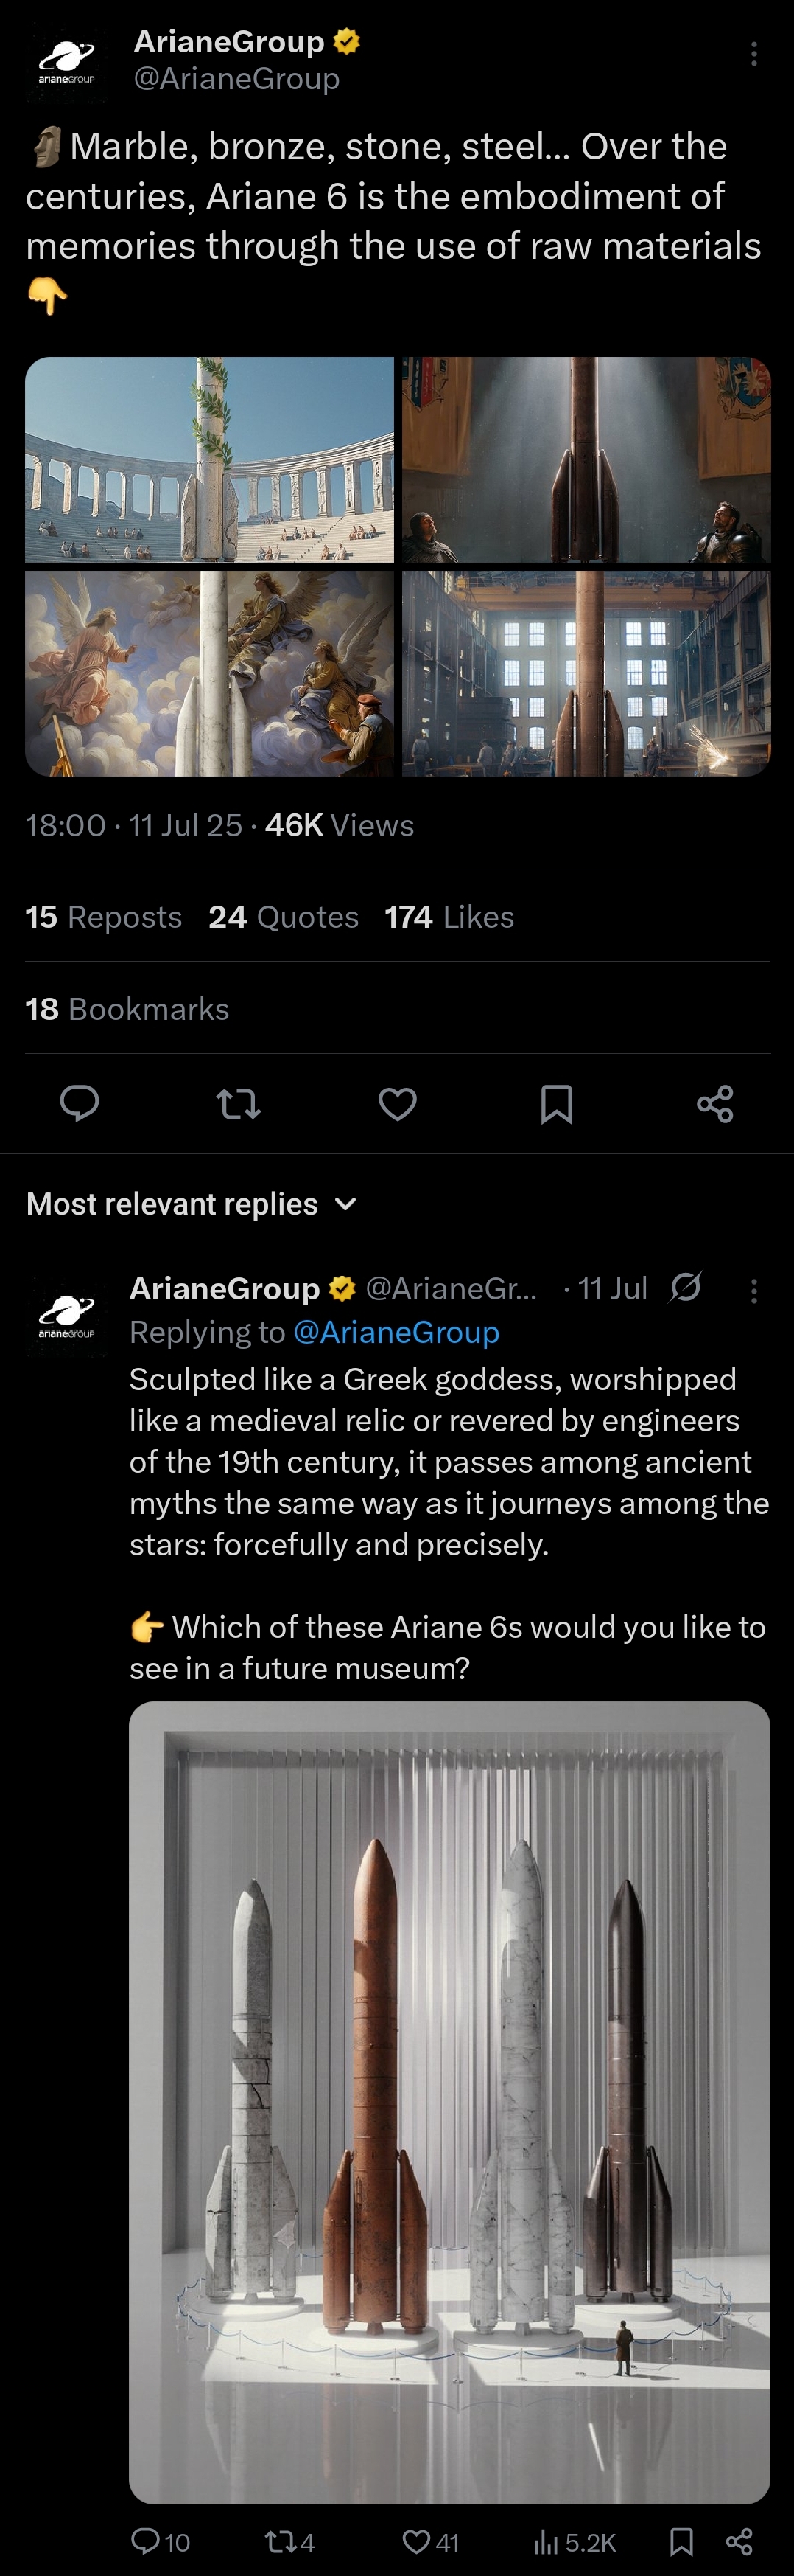The height and width of the screenshot is (2576, 794).
Task: Click the @ArianeGroup mention link in reply
Action: (396, 1332)
